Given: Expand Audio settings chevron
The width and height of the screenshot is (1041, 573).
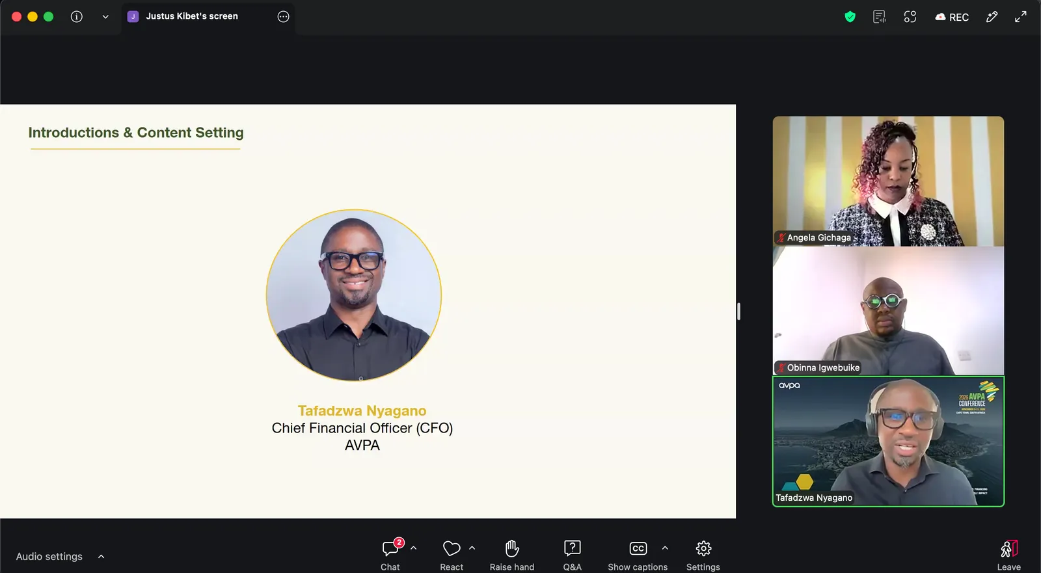Looking at the screenshot, I should (101, 557).
